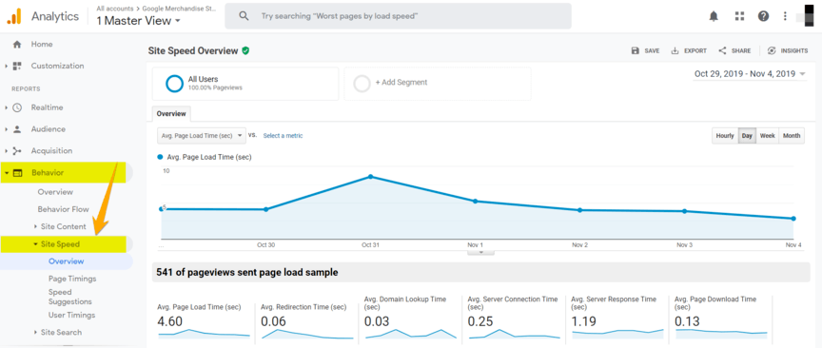Collapse the chart using bottom handle
The height and width of the screenshot is (348, 822).
[481, 252]
